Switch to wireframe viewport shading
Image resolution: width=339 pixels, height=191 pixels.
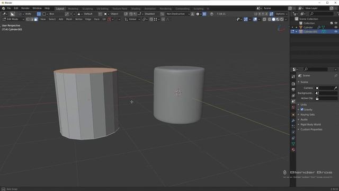click(x=270, y=19)
